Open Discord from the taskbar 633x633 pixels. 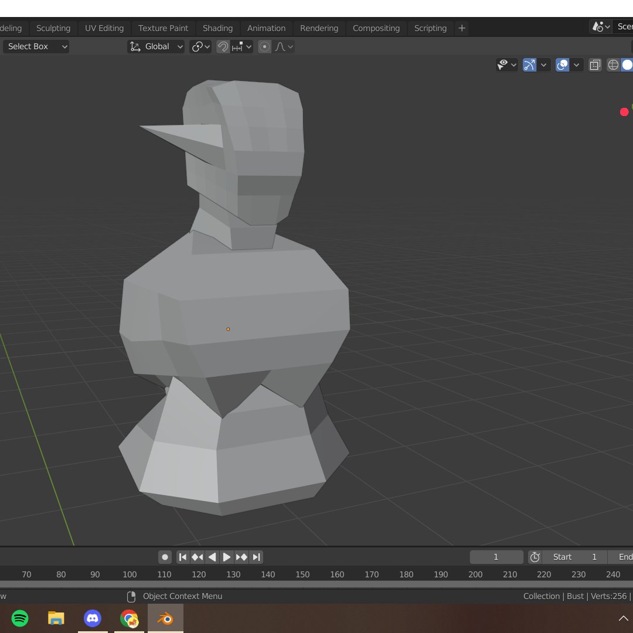[93, 618]
